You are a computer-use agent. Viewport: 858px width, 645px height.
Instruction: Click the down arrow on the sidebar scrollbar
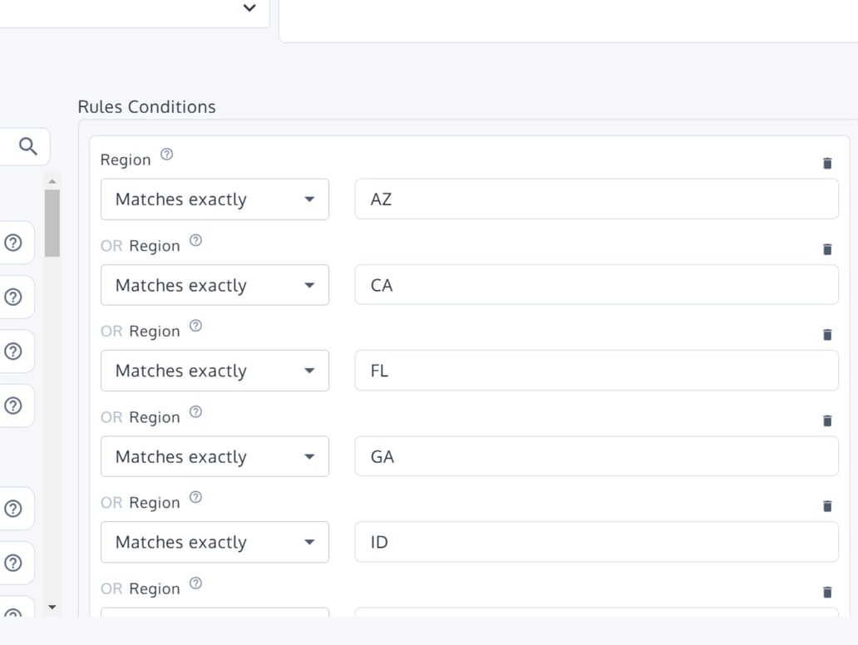click(52, 608)
